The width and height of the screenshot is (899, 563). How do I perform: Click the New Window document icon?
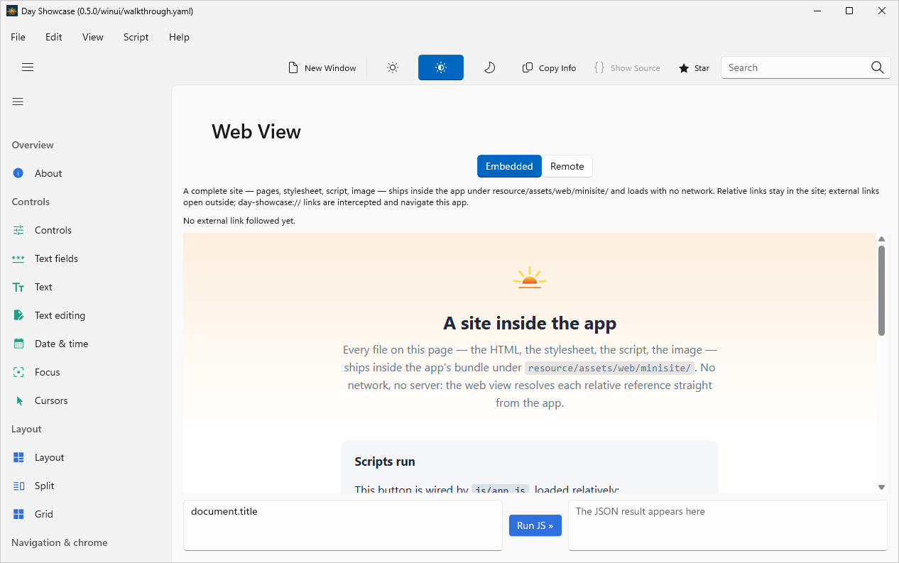pyautogui.click(x=293, y=67)
